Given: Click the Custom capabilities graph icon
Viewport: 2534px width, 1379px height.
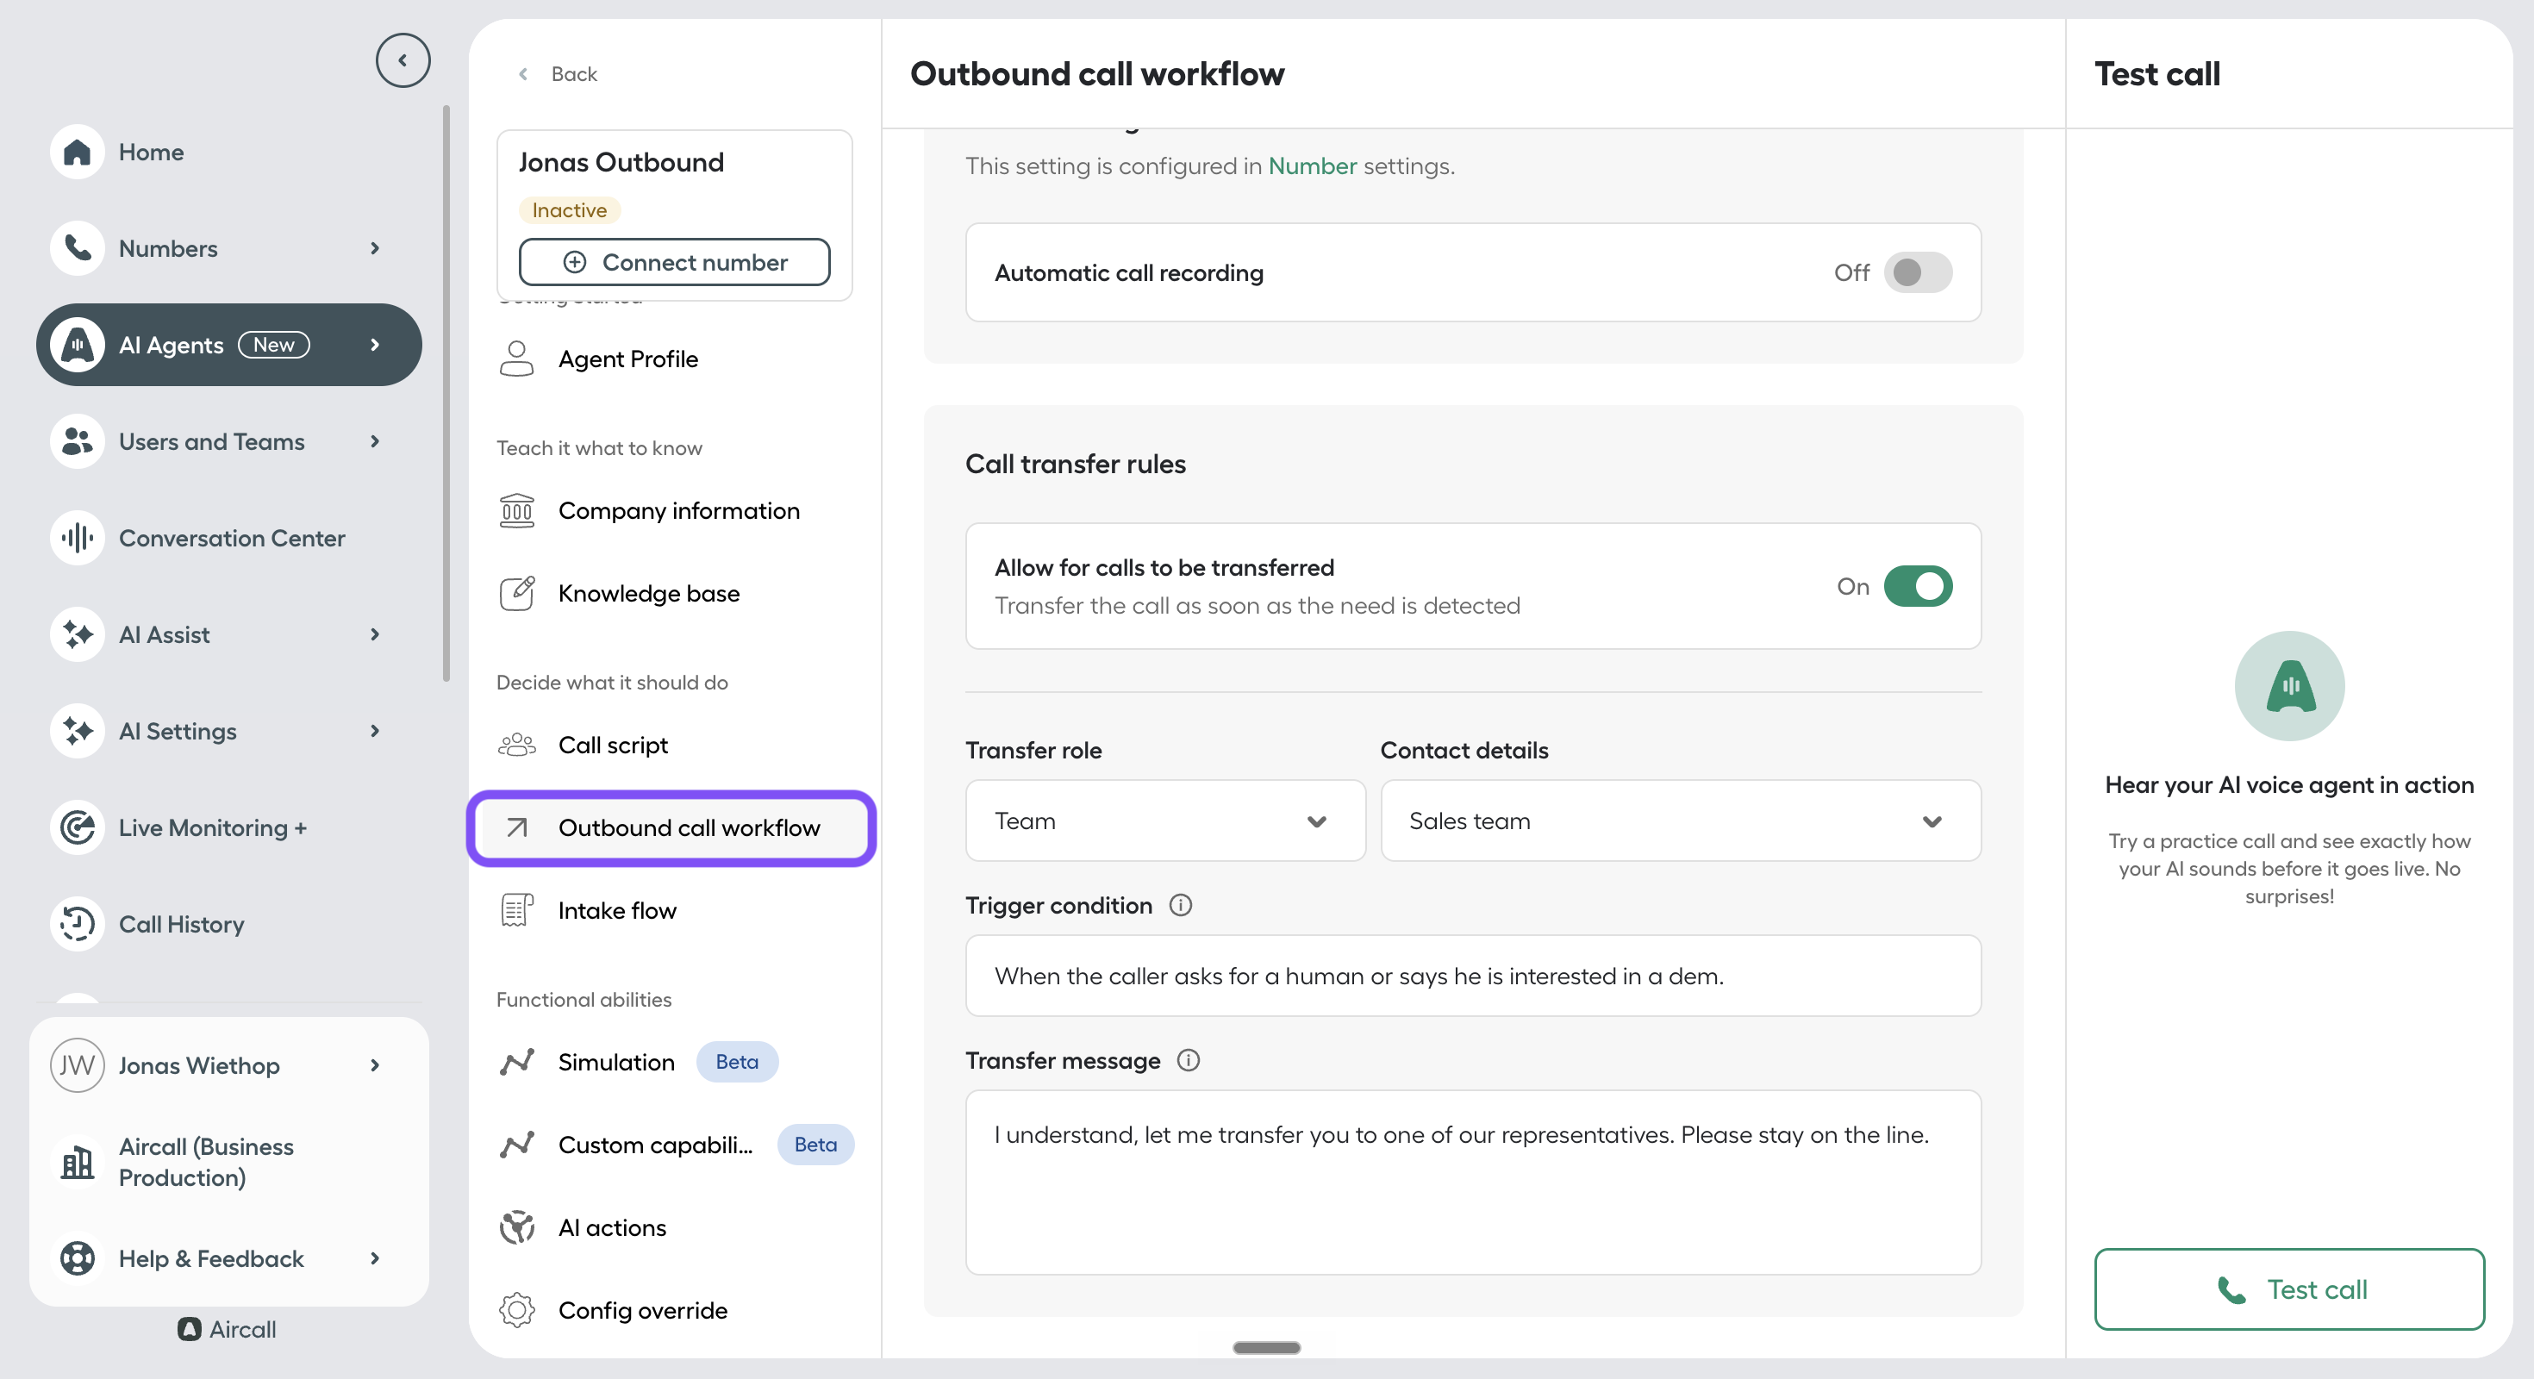Looking at the screenshot, I should 516,1144.
